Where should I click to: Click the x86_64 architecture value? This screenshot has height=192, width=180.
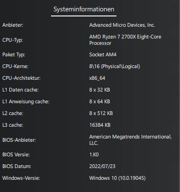click(97, 78)
